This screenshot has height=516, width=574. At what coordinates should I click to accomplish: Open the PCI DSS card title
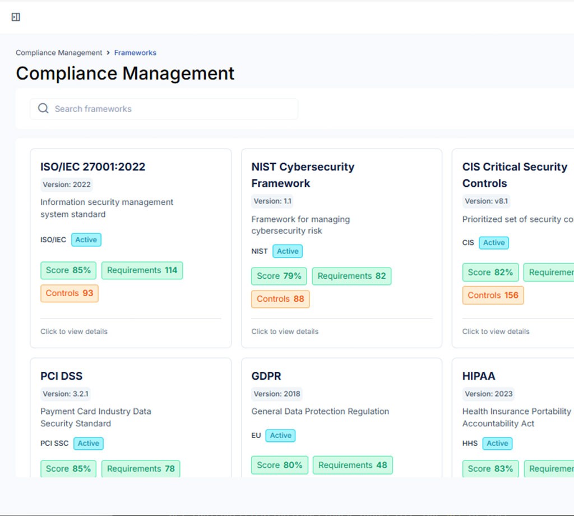[62, 376]
